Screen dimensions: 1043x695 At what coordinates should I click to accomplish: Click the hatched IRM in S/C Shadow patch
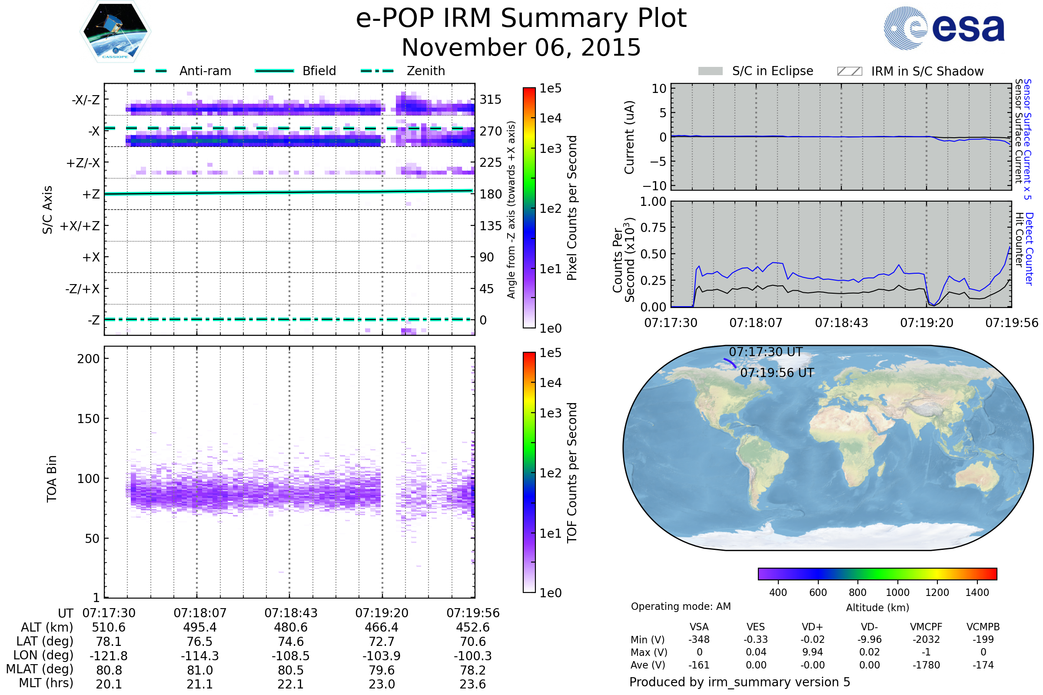[849, 71]
